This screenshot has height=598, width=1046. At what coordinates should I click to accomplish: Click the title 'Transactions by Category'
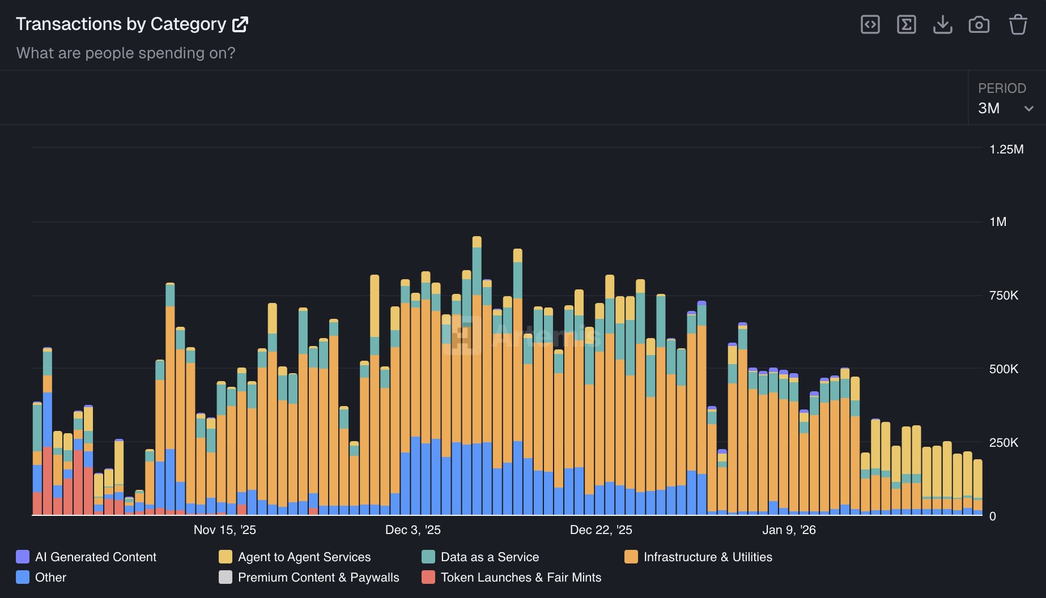point(121,24)
